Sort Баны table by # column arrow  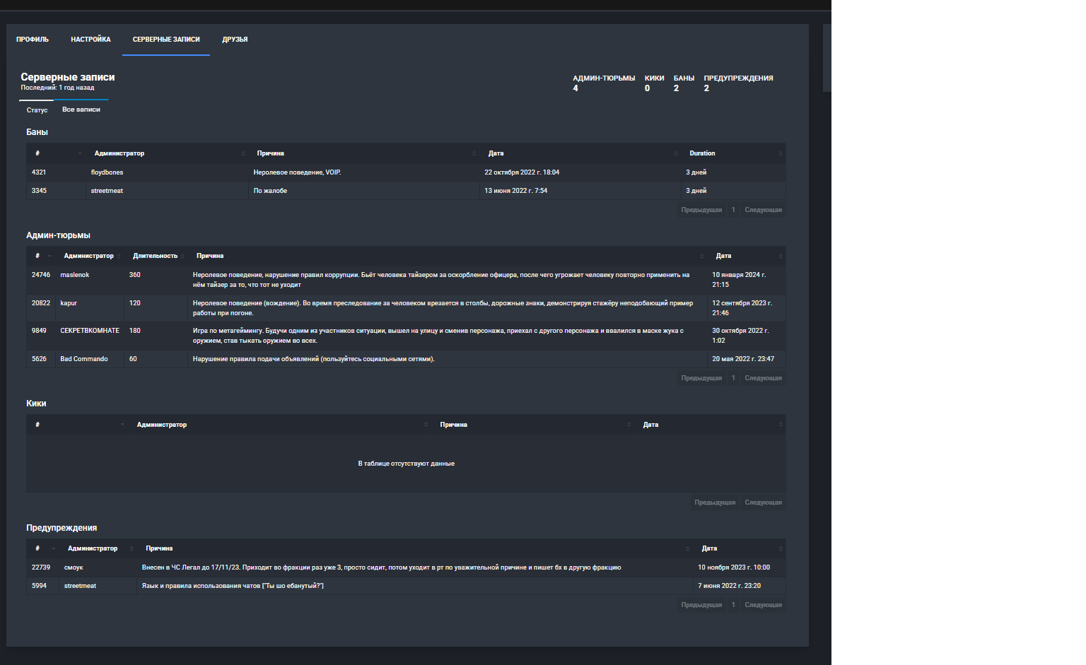click(79, 153)
